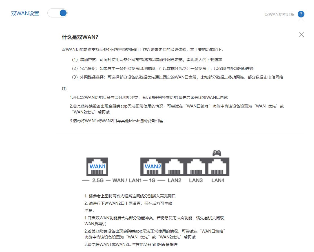The image size is (314, 252).
Task: Close the 什么是双WAN? info panel
Action: [x=301, y=35]
